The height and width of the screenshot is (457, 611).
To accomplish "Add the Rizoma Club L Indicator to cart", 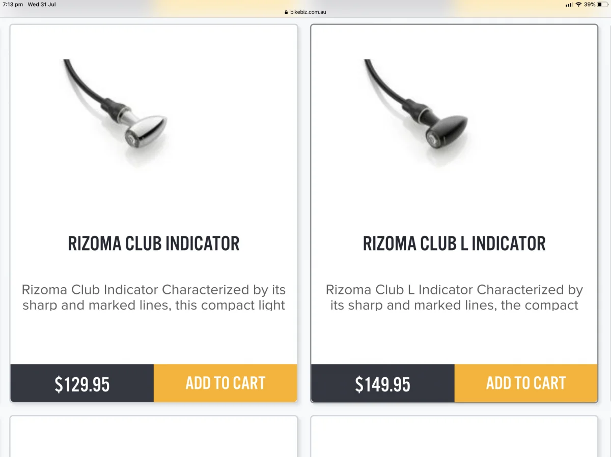I will (525, 383).
